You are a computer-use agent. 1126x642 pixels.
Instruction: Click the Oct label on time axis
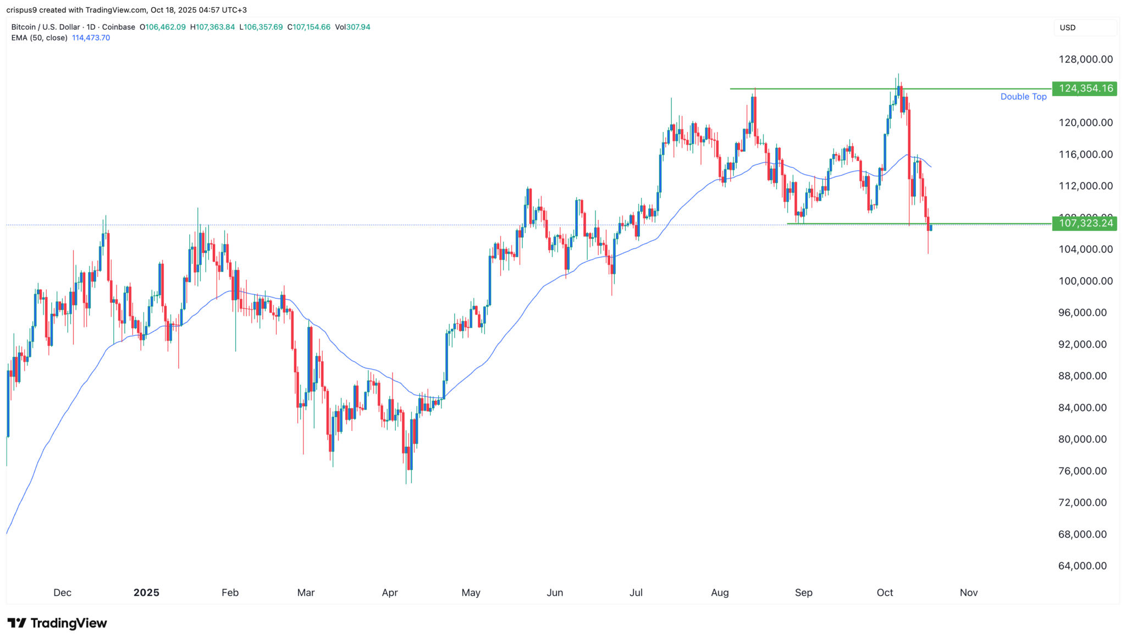pos(885,593)
